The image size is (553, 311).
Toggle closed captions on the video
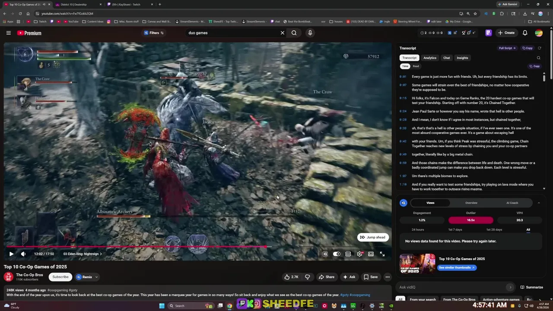(348, 254)
